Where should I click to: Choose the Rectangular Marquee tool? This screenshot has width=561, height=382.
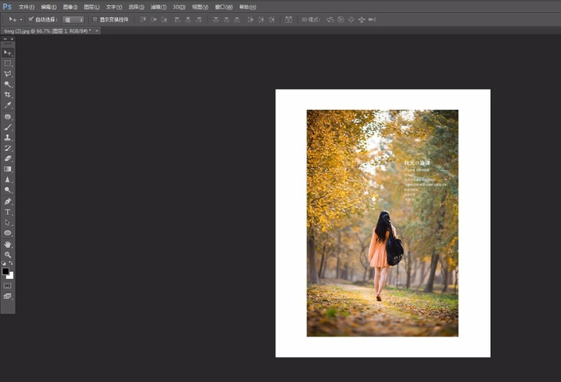[8, 63]
